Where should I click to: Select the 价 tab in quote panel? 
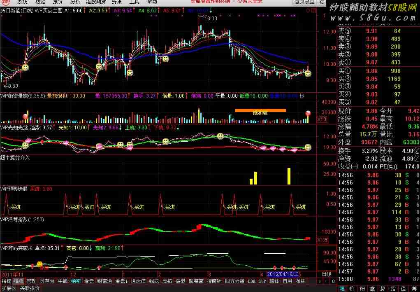tap(352, 289)
